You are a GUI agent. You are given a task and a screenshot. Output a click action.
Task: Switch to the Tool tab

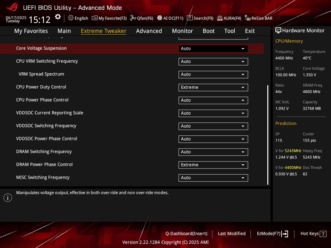pos(230,31)
